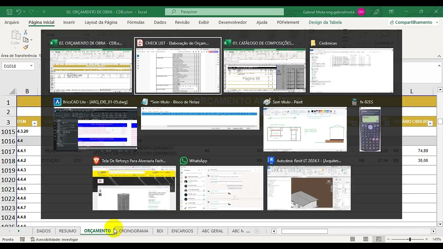The width and height of the screenshot is (443, 249).
Task: Click the Redo arrow icon
Action: coord(31,12)
